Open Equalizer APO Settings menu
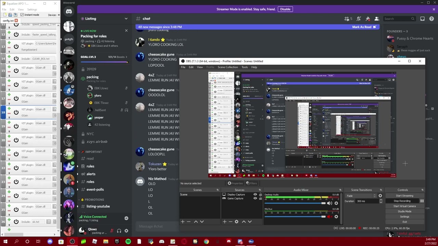Image resolution: width=438 pixels, height=246 pixels. coord(32,10)
